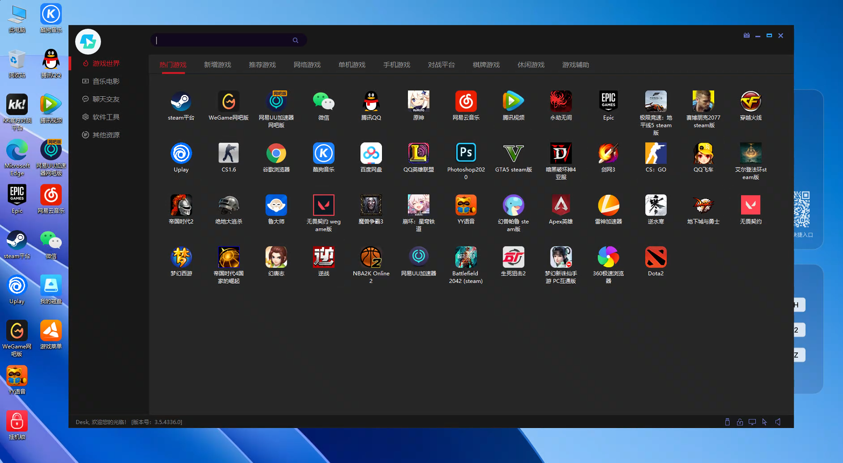Open Photoshop2020 icon
This screenshot has width=843, height=463.
coord(466,154)
